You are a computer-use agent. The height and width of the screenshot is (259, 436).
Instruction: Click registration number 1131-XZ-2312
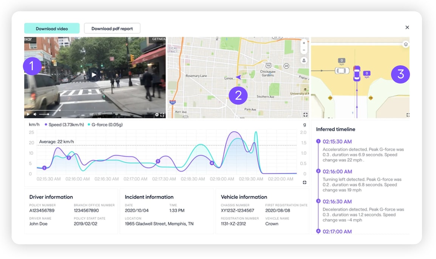click(233, 224)
